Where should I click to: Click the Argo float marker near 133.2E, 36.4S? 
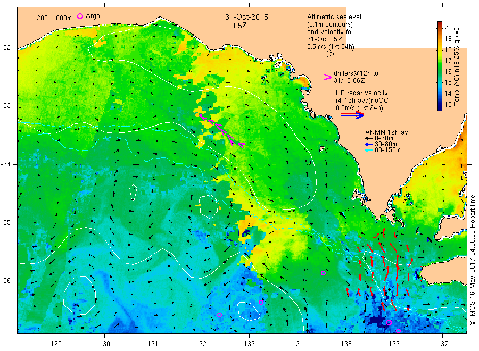(261, 303)
